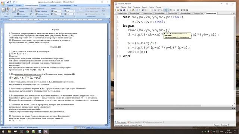Viewport: 239px width, 134px height.
Task: Click the Save icon in PascalABC toolbar
Action: pos(121,10)
